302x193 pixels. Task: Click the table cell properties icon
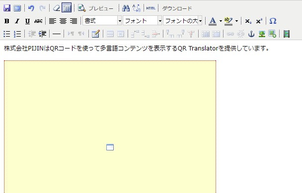point(121,34)
